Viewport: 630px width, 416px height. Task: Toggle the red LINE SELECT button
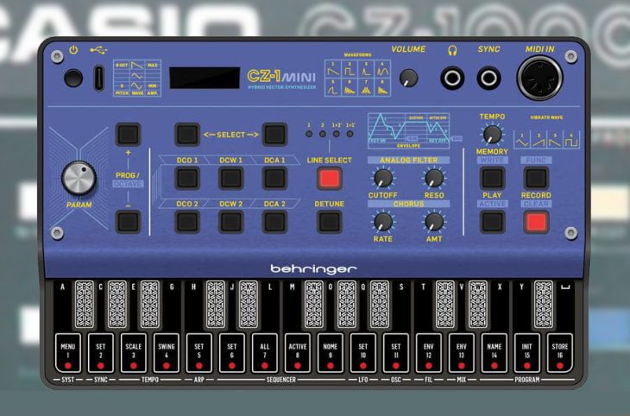tap(330, 178)
